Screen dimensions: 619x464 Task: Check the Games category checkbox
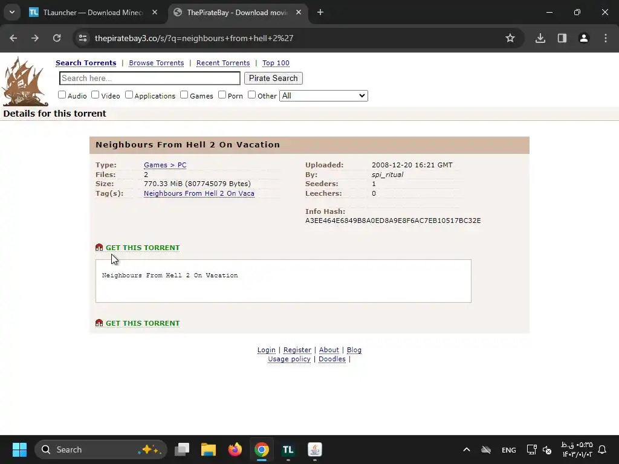184,95
